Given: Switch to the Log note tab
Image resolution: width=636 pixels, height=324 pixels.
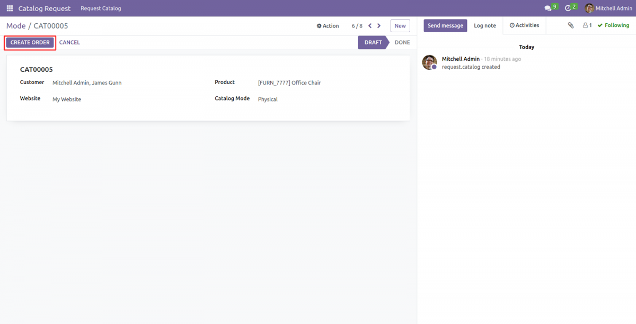Looking at the screenshot, I should pyautogui.click(x=484, y=25).
